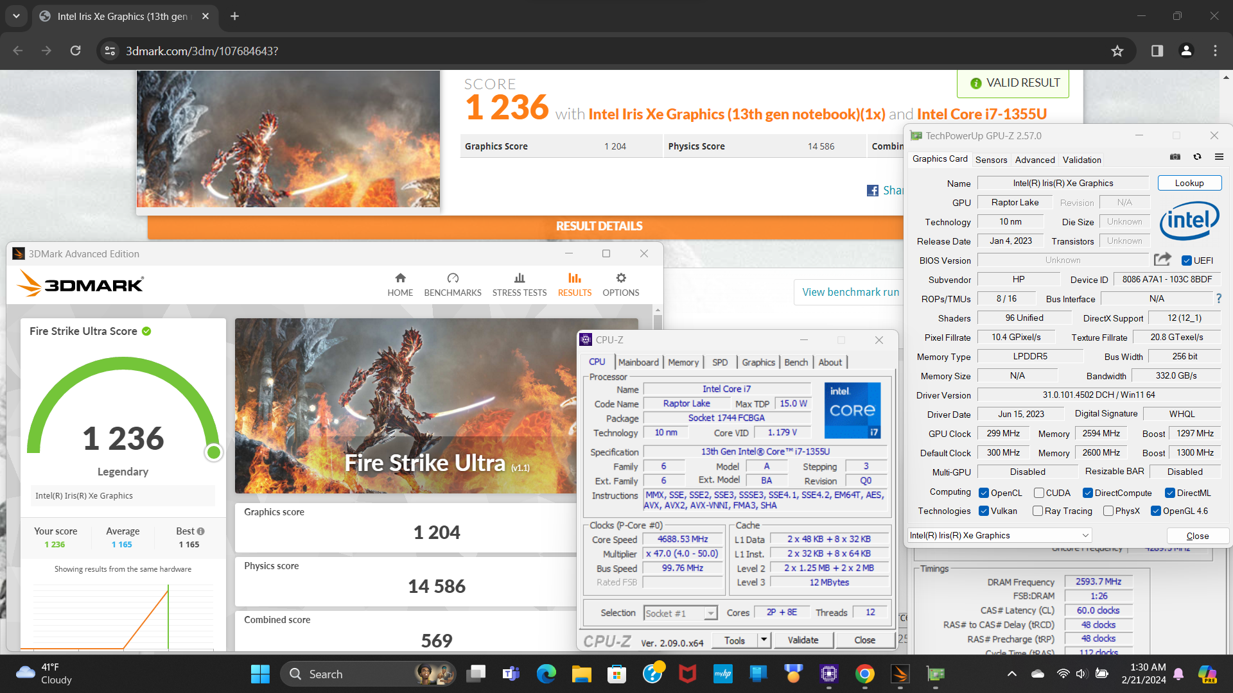Switch to GPU-Z Validation tab
Screen dimensions: 1233x693
coord(1081,160)
